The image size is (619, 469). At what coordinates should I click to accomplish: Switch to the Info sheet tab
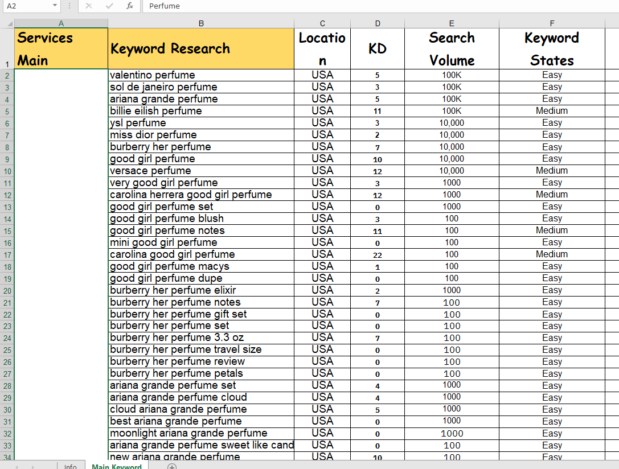click(x=70, y=466)
